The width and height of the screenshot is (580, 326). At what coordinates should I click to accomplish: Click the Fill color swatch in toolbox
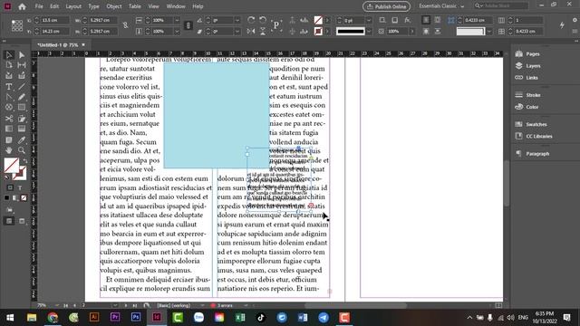[11, 165]
